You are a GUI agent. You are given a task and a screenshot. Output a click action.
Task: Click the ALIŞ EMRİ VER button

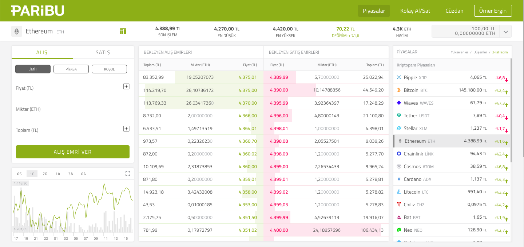pyautogui.click(x=73, y=152)
